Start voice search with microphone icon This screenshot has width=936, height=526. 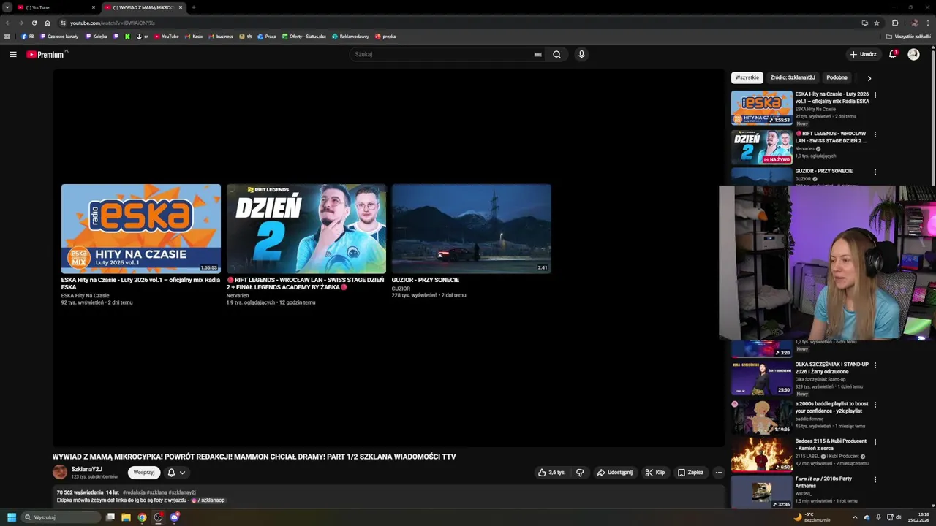click(581, 54)
